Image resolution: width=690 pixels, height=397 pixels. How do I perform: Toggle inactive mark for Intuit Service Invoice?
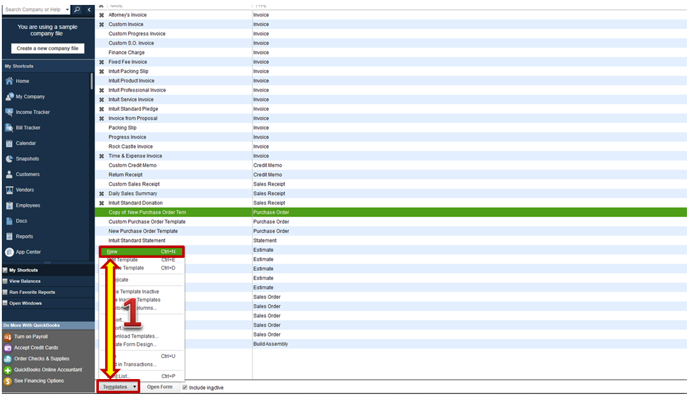tap(102, 100)
